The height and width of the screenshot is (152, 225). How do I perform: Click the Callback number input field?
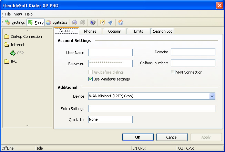click(x=193, y=63)
